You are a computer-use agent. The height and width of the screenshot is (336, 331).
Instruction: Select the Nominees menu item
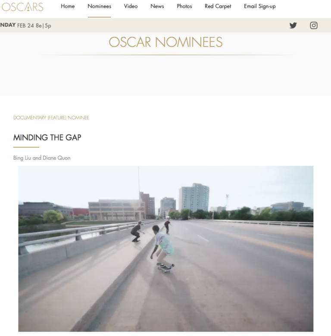pos(99,6)
